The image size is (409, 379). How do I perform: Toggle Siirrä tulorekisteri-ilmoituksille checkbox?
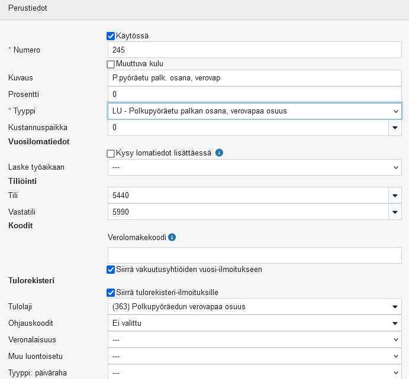[111, 292]
